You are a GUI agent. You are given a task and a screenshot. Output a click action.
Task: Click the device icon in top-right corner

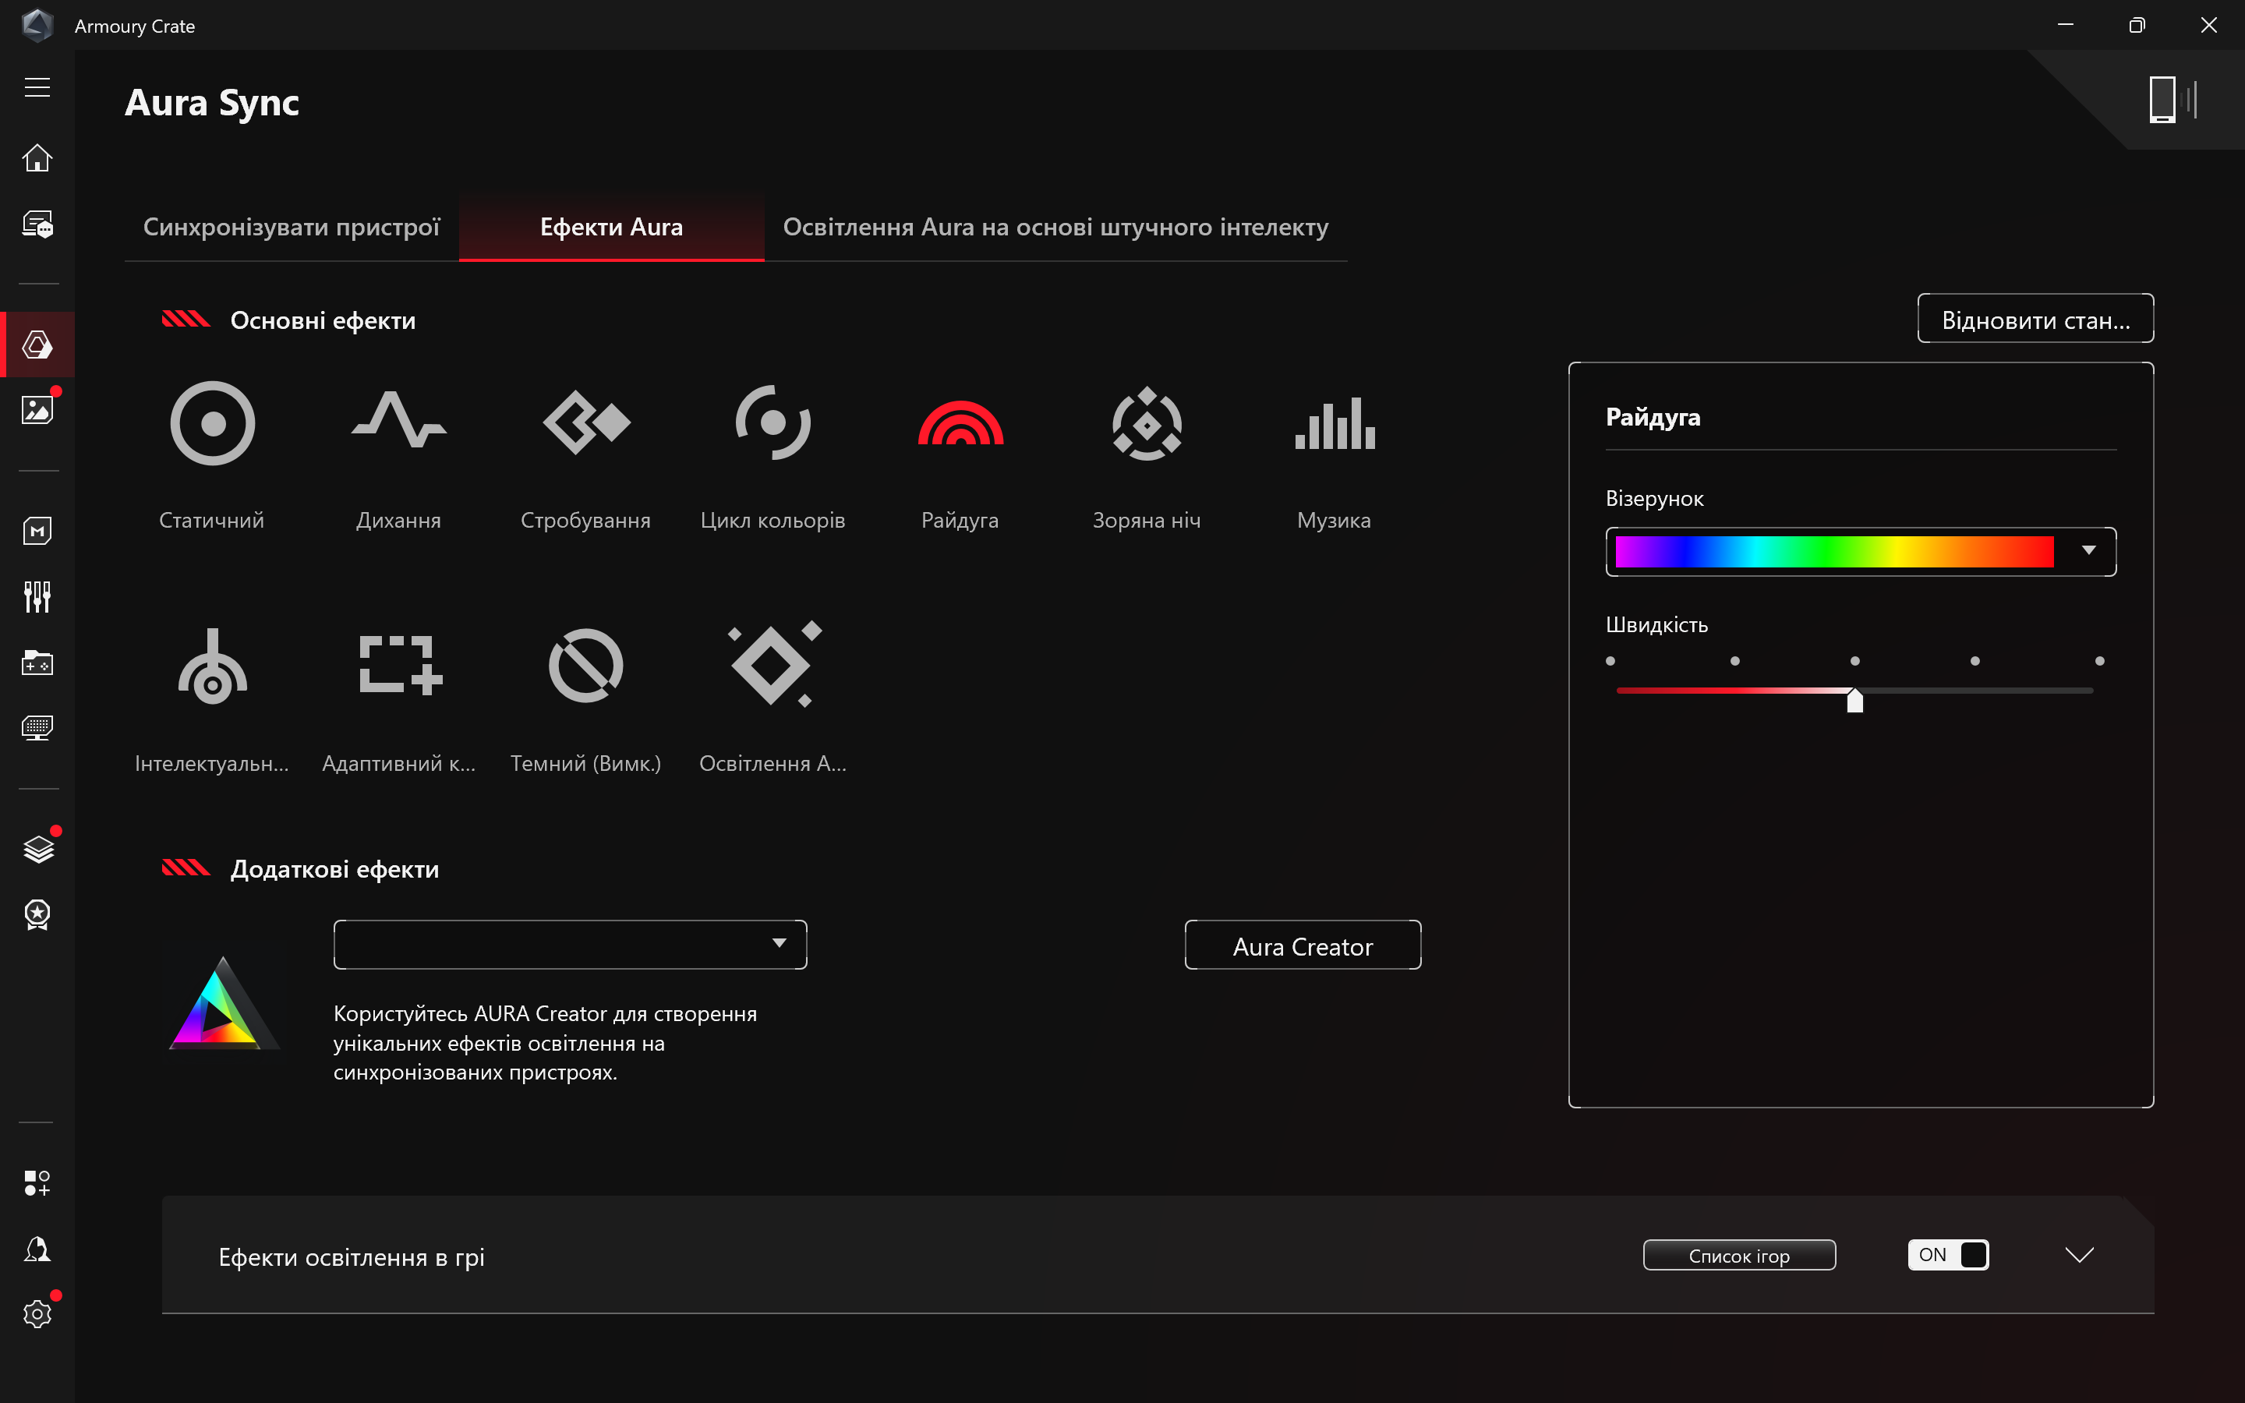coord(2171,99)
